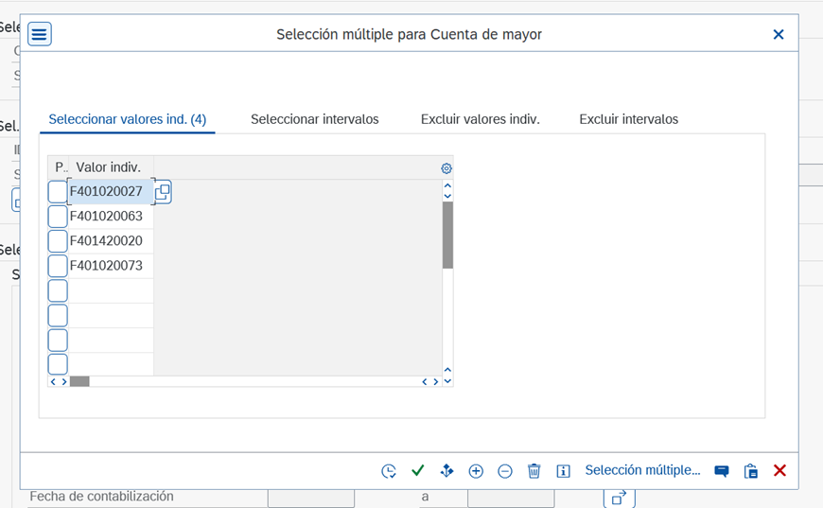Toggle row checkbox for F401020063
823x508 pixels.
coord(58,217)
